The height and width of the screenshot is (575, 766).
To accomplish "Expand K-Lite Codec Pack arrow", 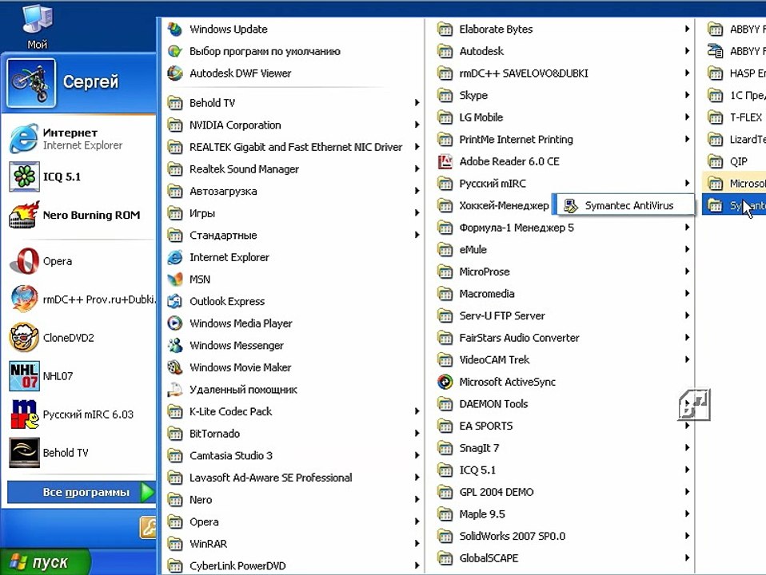I will [x=417, y=411].
